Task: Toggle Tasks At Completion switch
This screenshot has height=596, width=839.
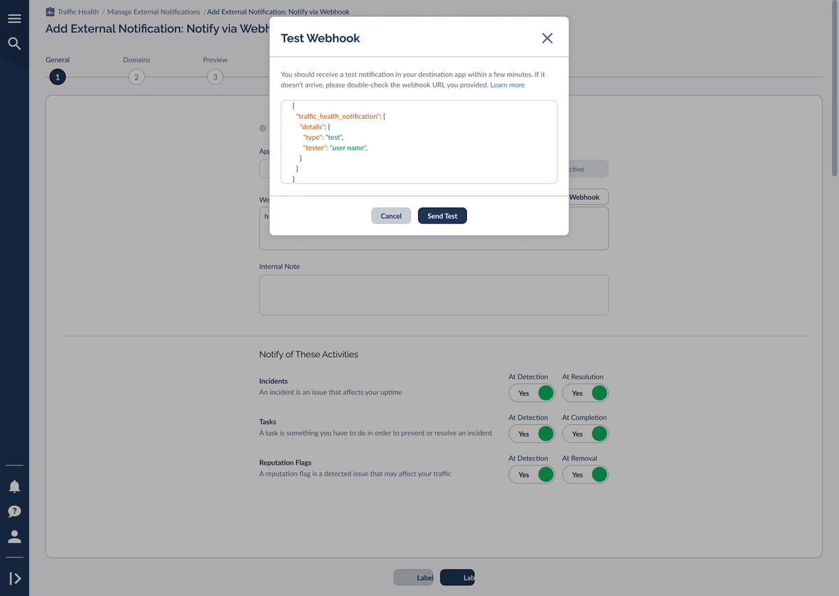Action: (x=585, y=434)
